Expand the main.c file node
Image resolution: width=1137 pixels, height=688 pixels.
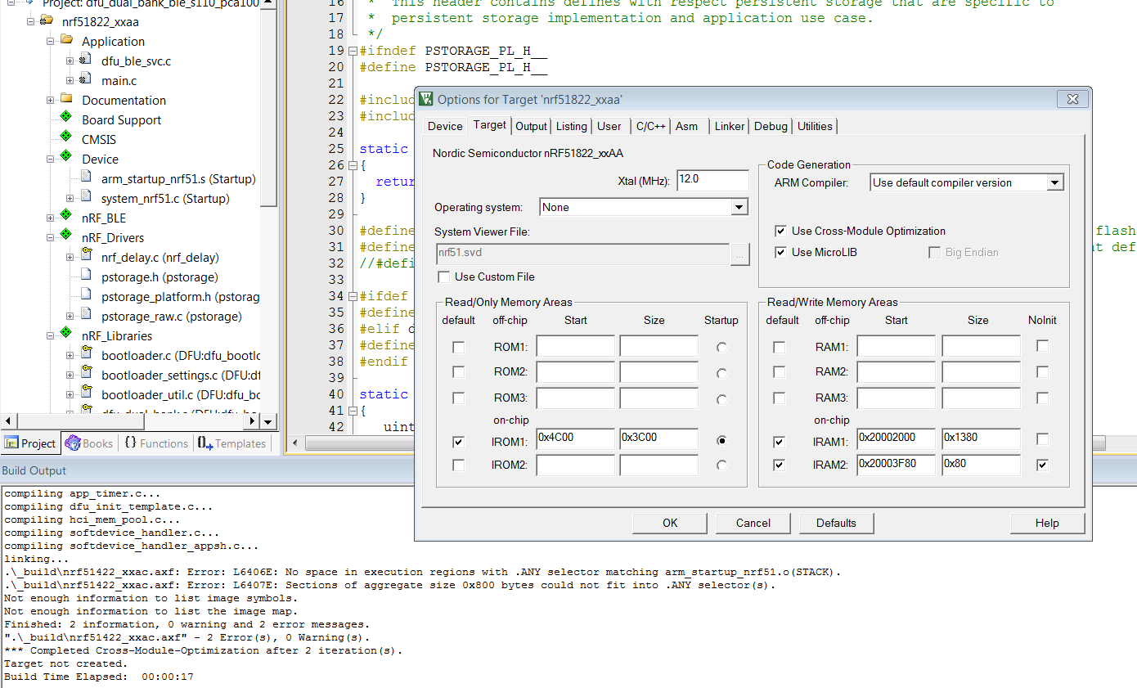tap(70, 80)
